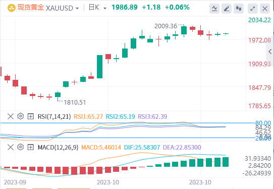Click the 80.00 RSI upper level label

click(x=263, y=123)
